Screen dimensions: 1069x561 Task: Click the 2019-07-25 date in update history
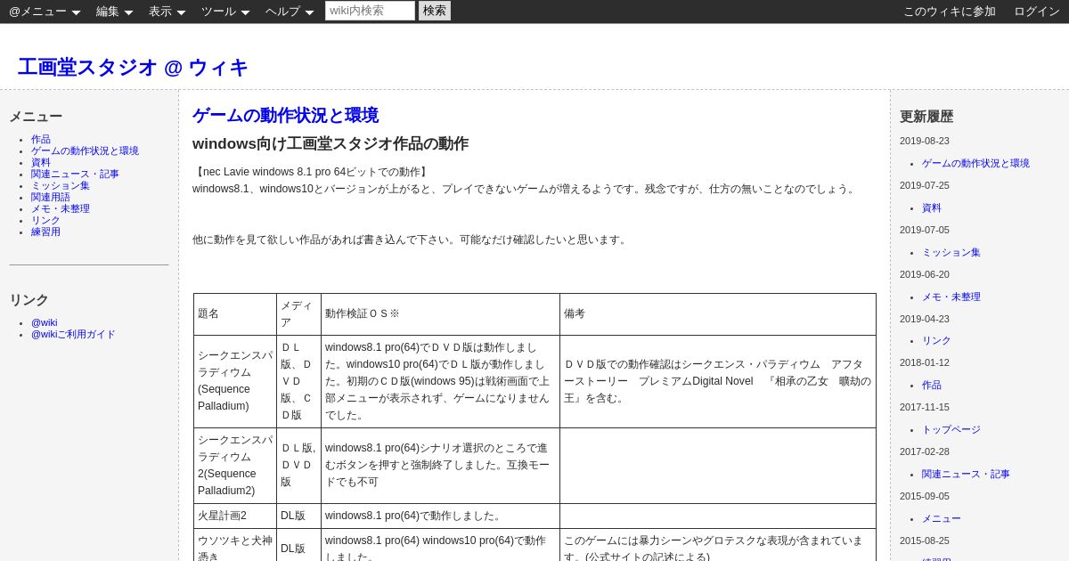point(924,185)
